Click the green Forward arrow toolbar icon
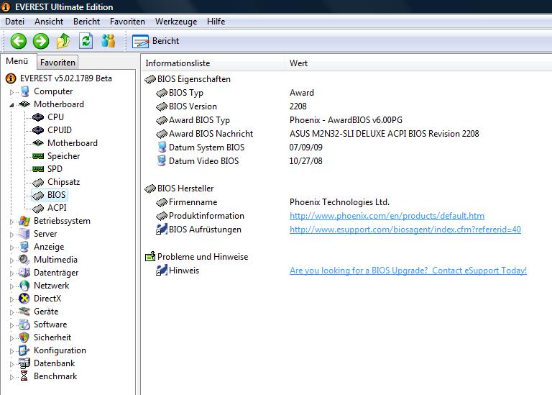This screenshot has width=552, height=395. click(41, 41)
